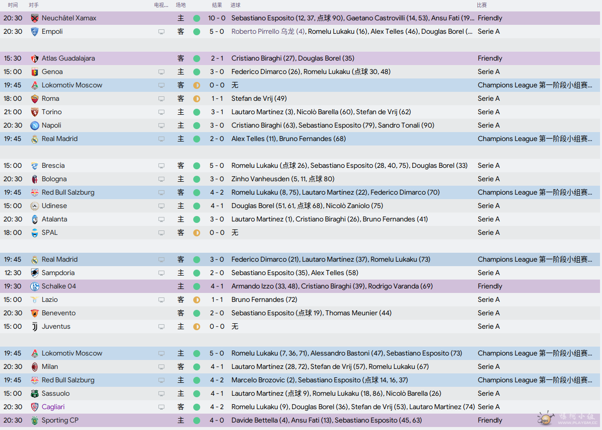Click the Brescia club badge
This screenshot has width=602, height=430.
click(x=34, y=166)
